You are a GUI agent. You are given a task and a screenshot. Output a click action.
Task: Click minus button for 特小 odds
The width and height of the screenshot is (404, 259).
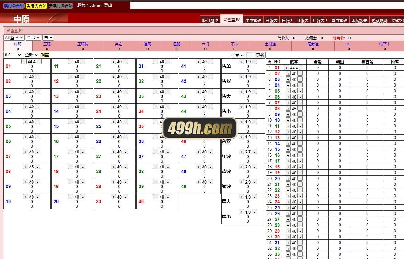tap(254, 107)
